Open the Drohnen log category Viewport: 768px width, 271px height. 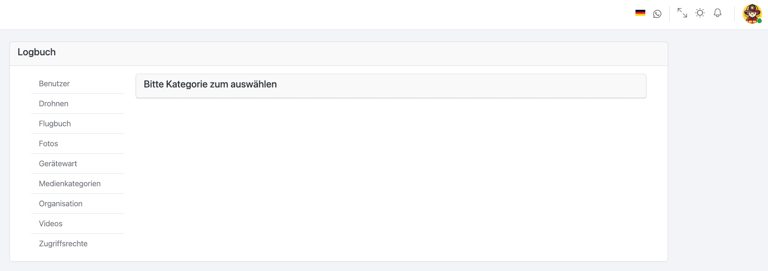point(53,104)
